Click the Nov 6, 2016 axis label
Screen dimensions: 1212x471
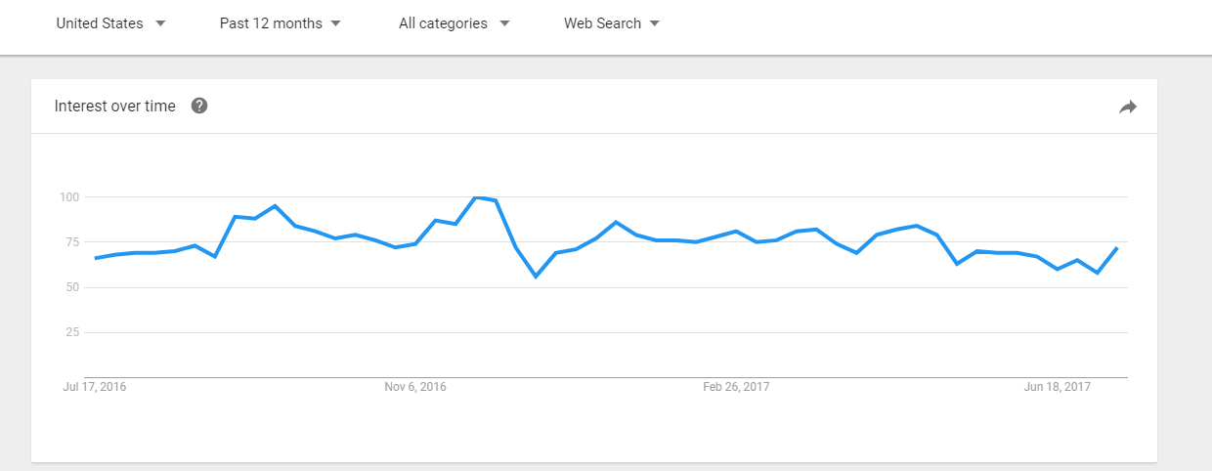tap(415, 387)
